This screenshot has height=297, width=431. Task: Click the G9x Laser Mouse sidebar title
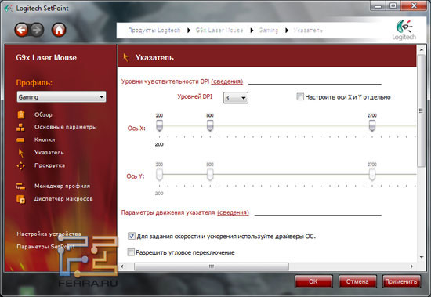click(x=46, y=57)
